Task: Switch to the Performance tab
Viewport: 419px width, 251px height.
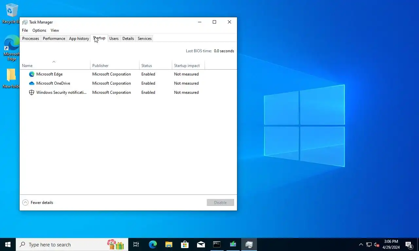Action: 54,39
